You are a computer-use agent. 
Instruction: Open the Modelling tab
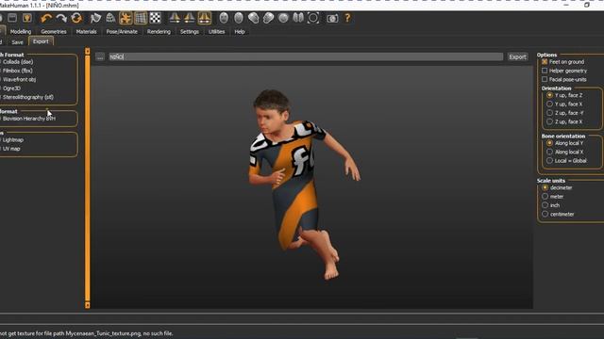click(x=21, y=31)
